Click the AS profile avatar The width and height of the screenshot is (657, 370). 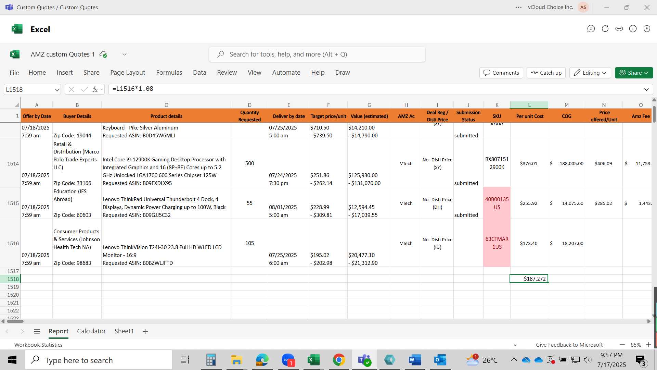(583, 7)
